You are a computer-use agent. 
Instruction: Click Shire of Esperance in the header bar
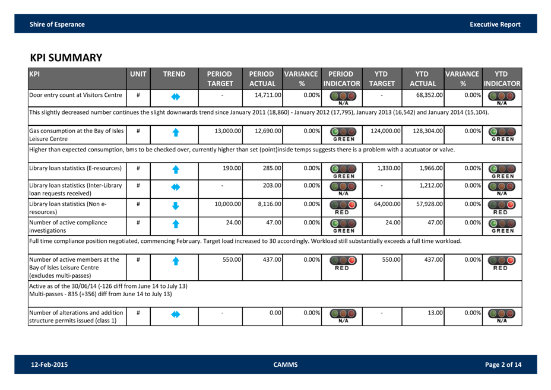[x=57, y=24]
